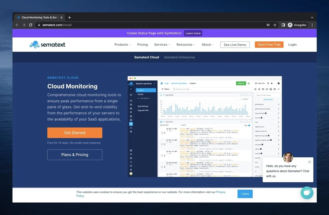Image resolution: width=329 pixels, height=215 pixels.
Task: Click I Agree on cookie notice
Action: point(245,194)
